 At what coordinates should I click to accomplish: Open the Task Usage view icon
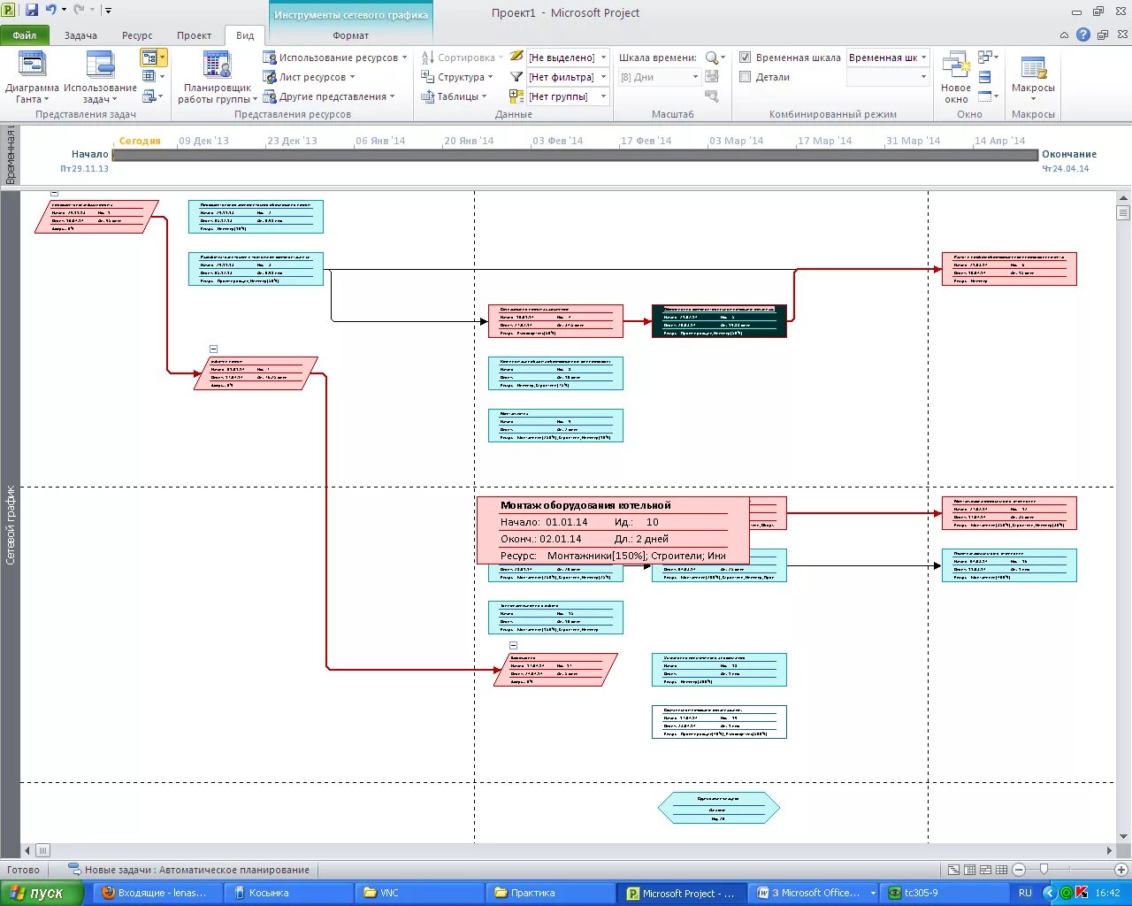[100, 77]
